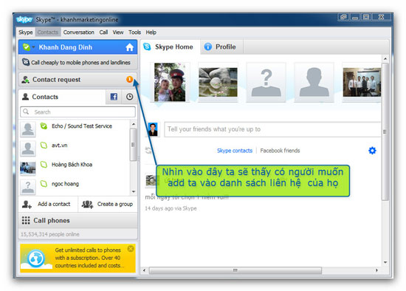This screenshot has width=406, height=291.
Task: Open the Contact request panel
Action: coord(78,80)
